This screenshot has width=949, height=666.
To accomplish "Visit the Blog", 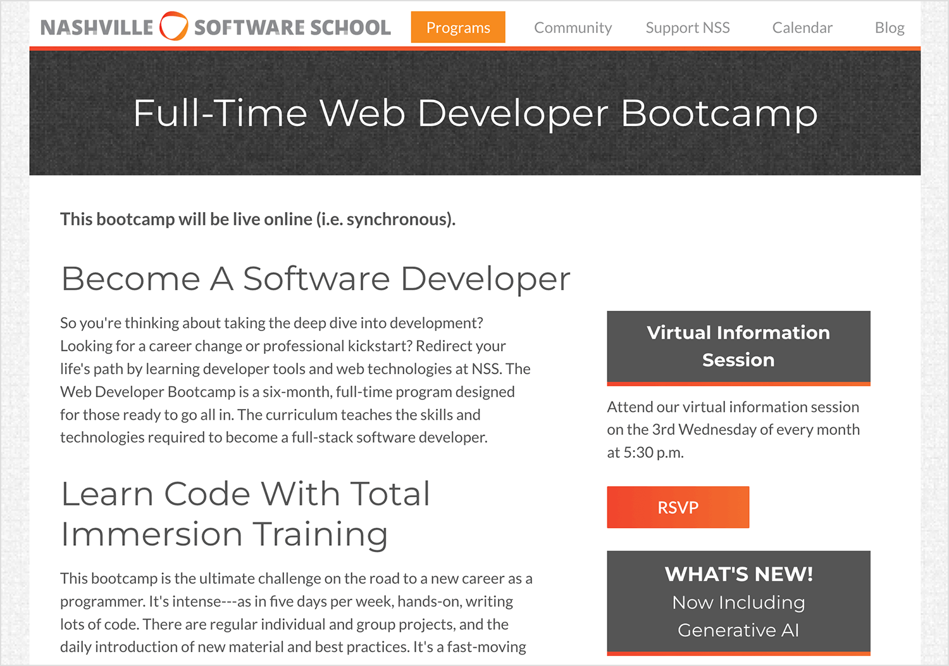I will coord(890,28).
